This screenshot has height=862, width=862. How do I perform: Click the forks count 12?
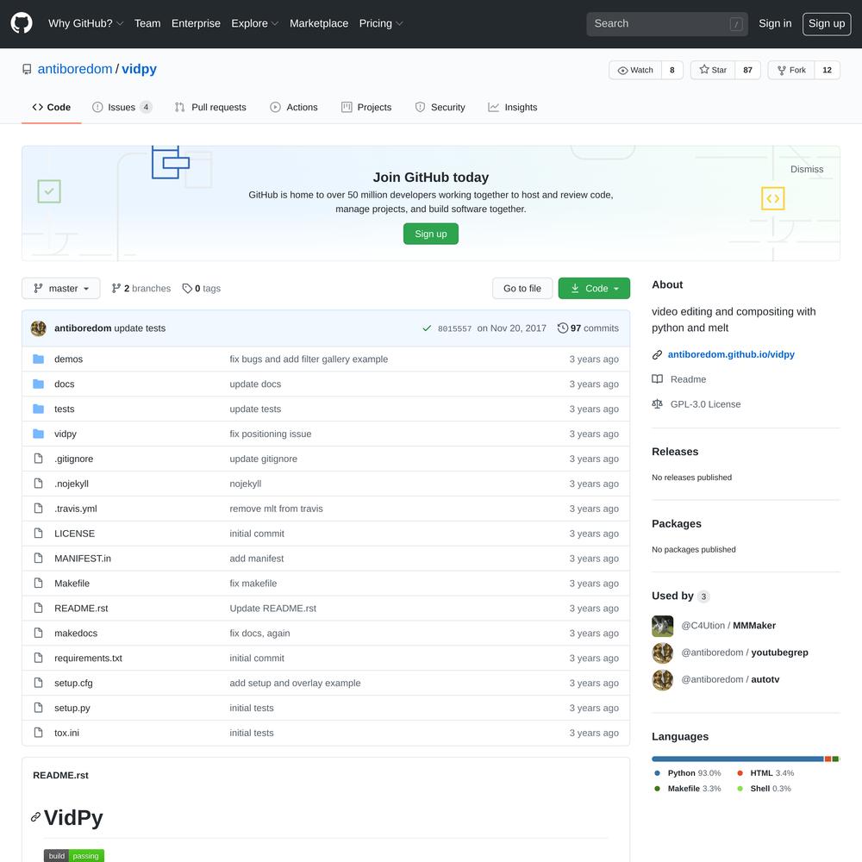click(827, 70)
